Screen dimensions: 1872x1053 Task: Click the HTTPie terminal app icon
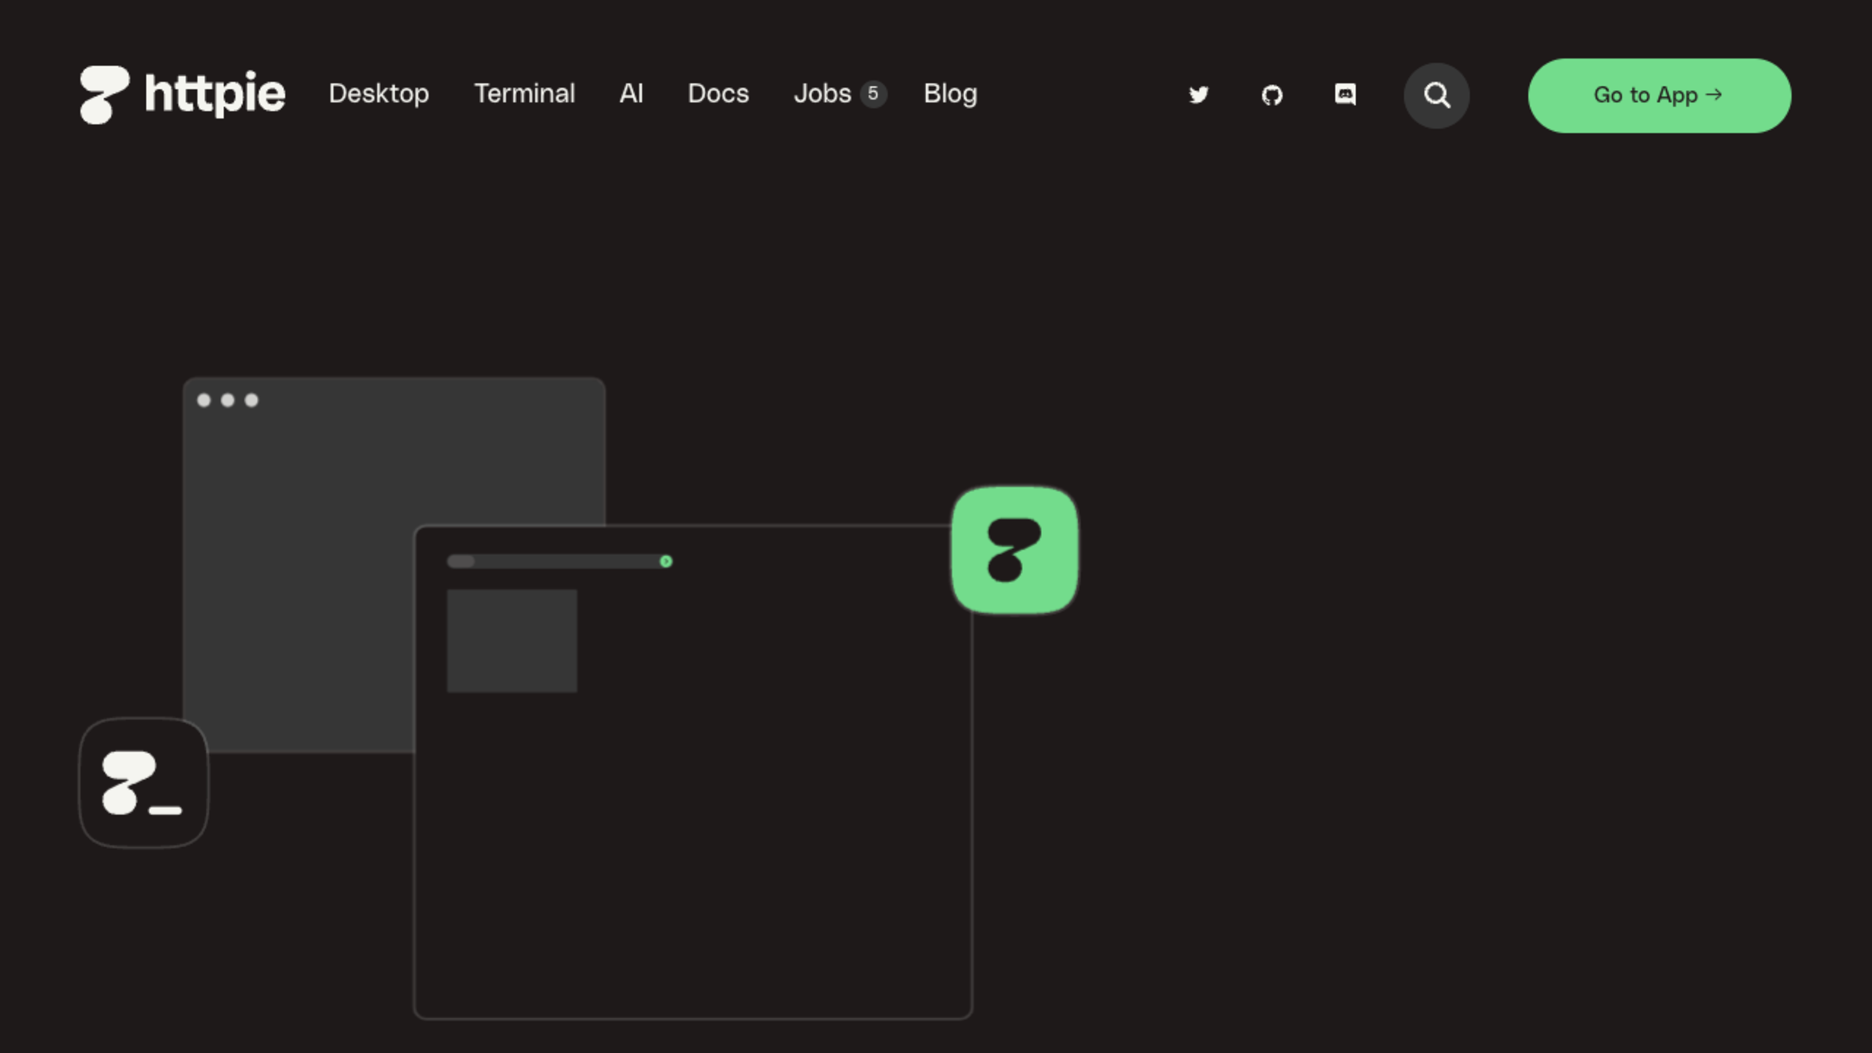coord(143,782)
